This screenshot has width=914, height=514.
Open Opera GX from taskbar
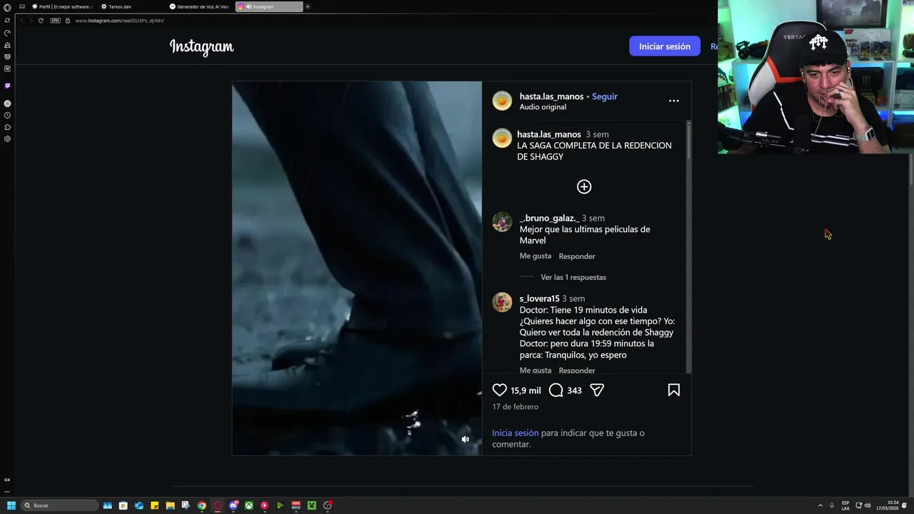pos(218,505)
